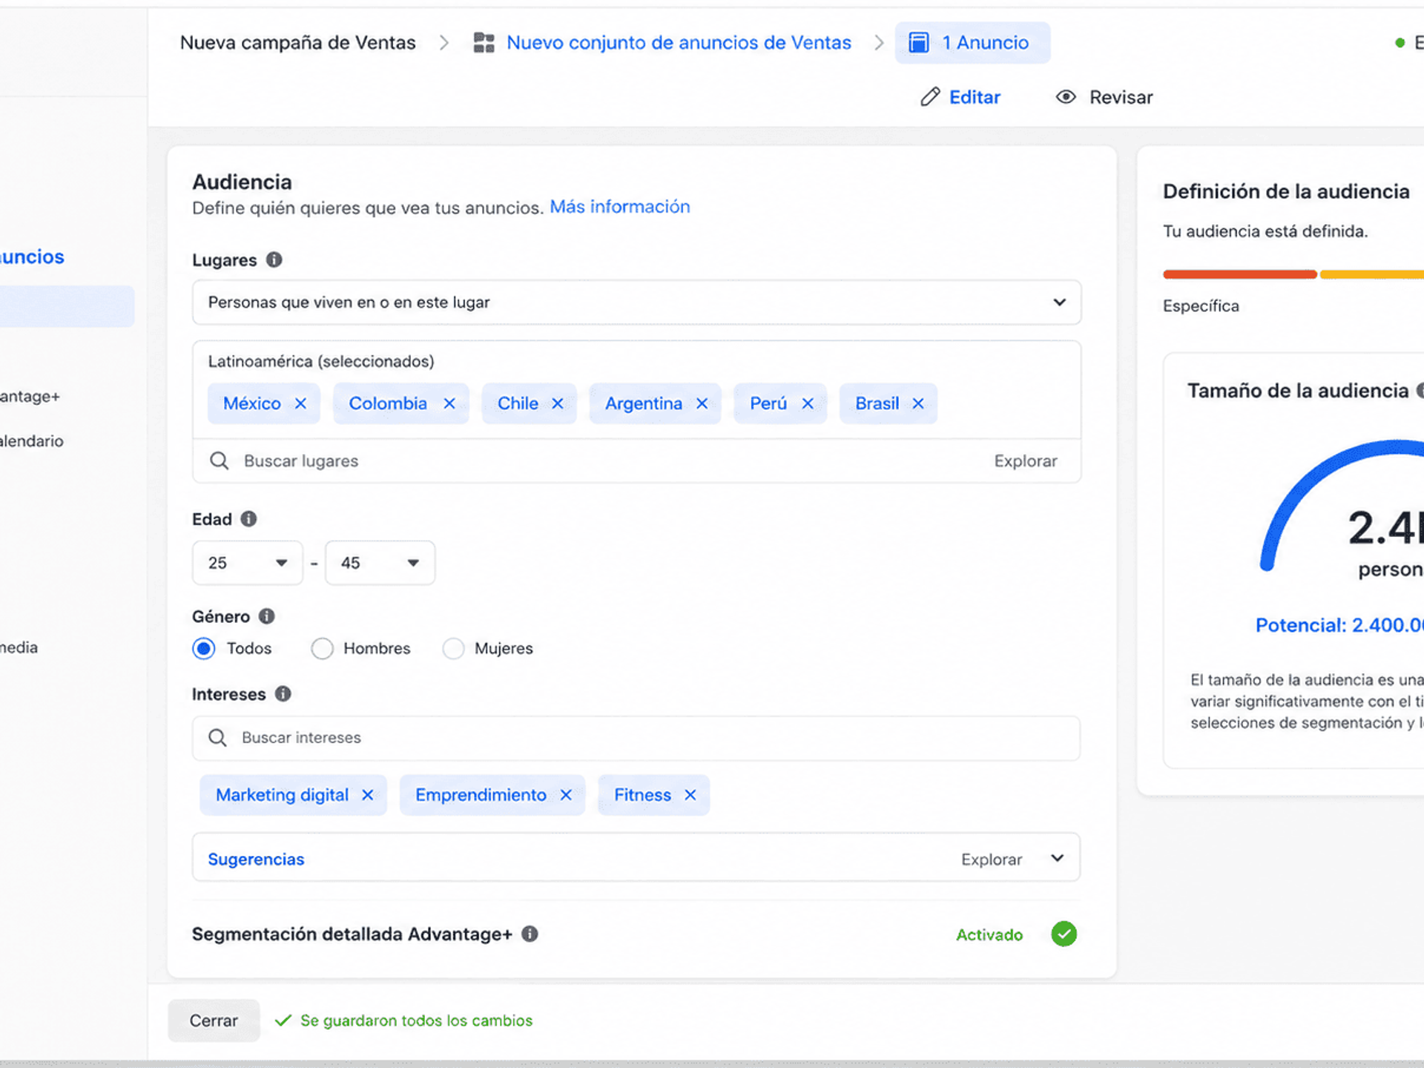1424x1068 pixels.
Task: Open the Personas que viven dropdown
Action: pos(636,303)
